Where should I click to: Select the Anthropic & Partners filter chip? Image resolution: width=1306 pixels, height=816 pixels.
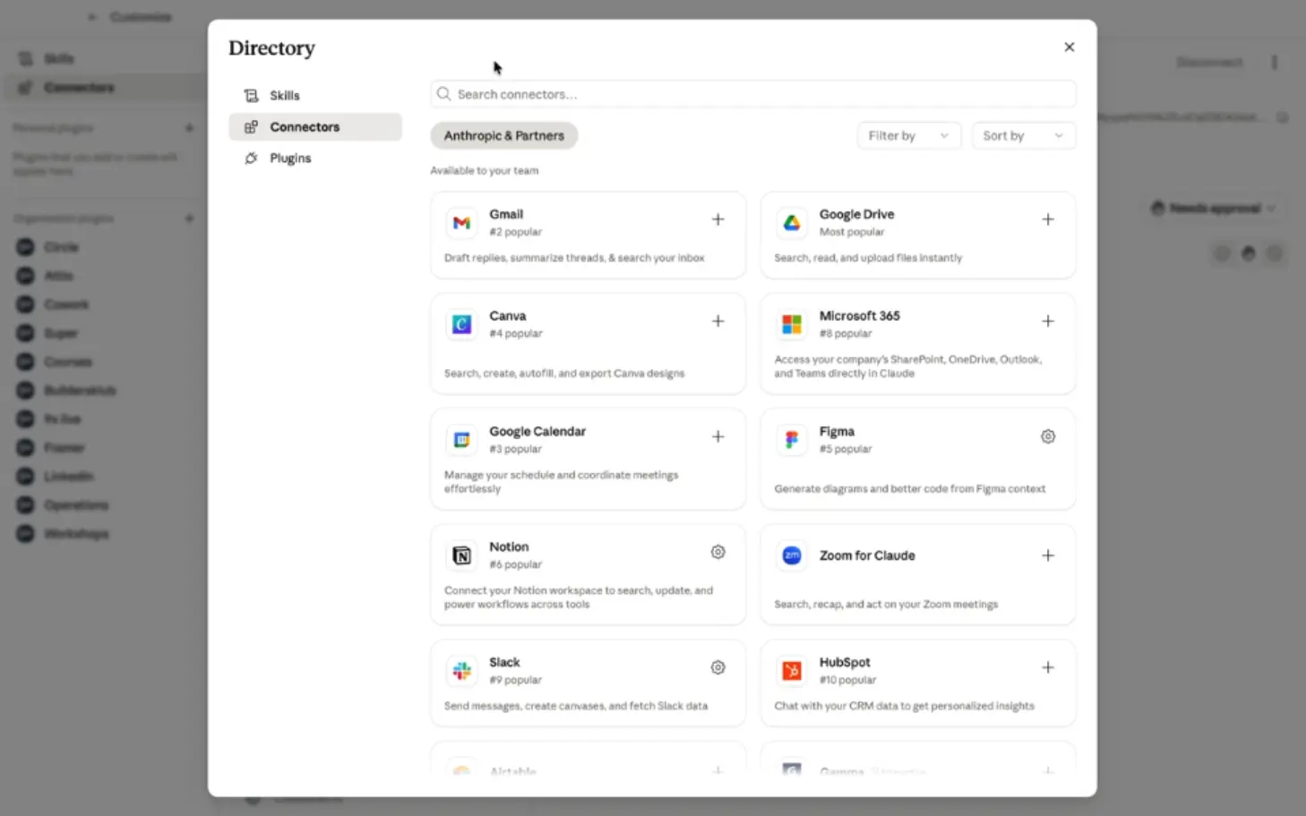point(503,135)
